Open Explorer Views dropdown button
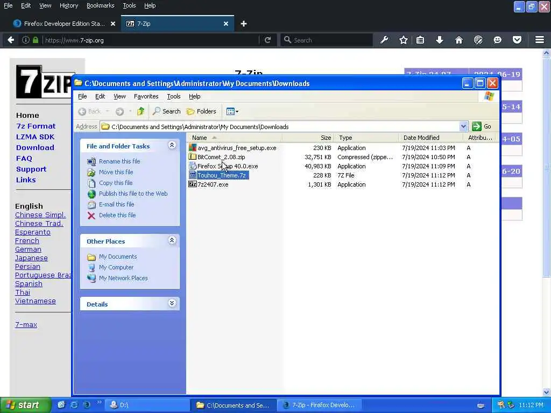The height and width of the screenshot is (413, 551). click(232, 111)
